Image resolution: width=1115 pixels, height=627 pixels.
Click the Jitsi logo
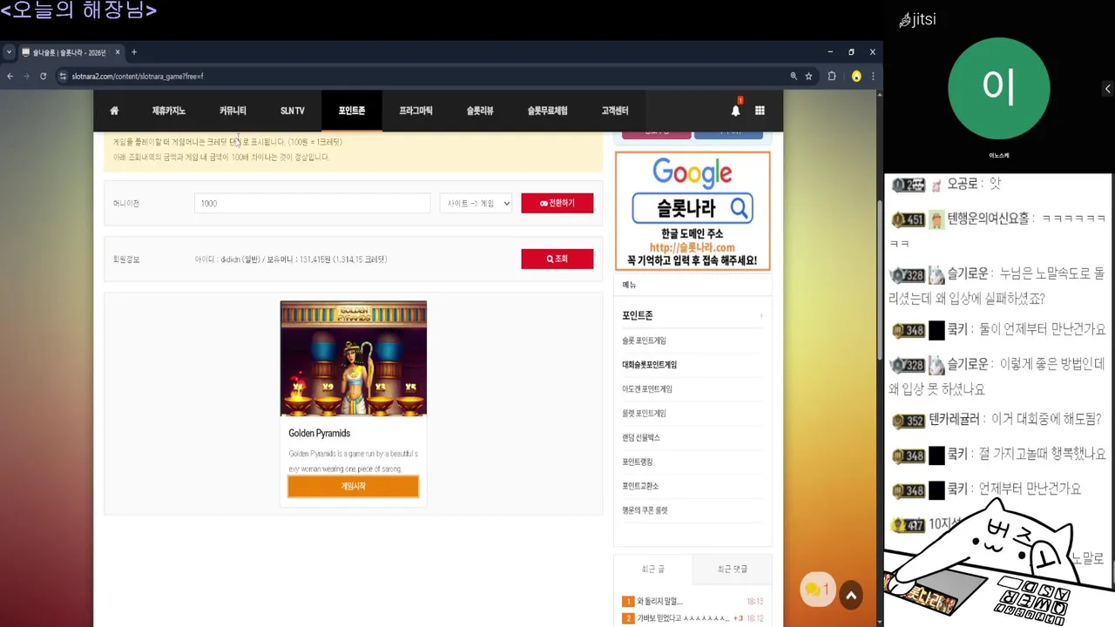click(918, 19)
